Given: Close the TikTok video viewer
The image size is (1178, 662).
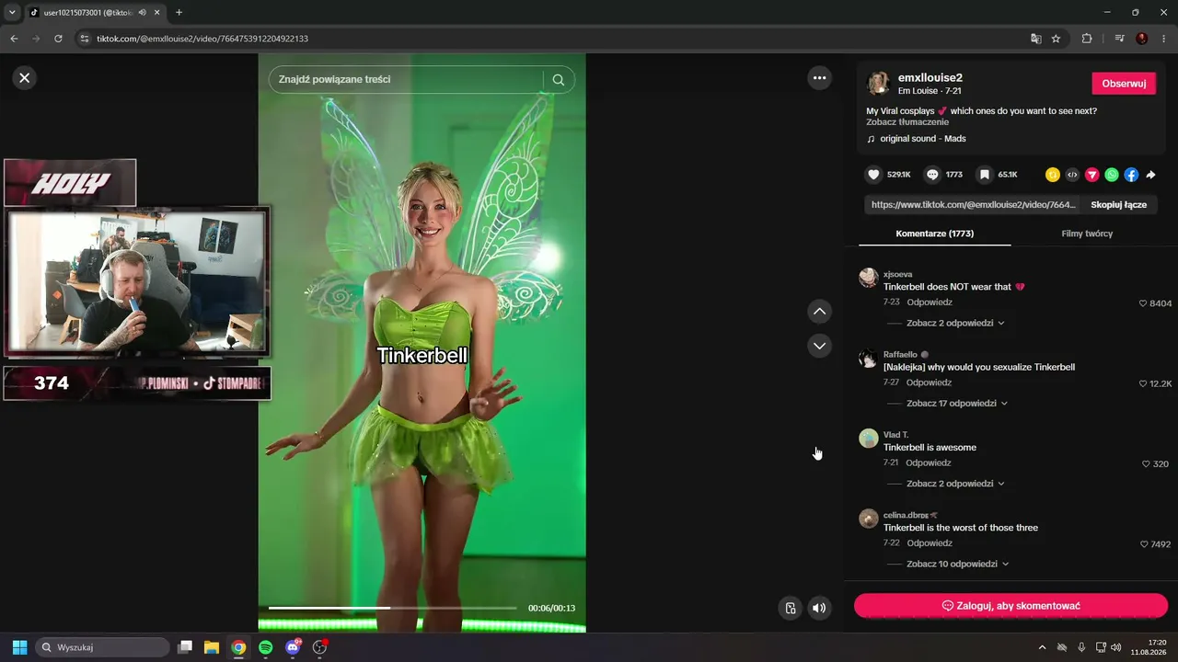Looking at the screenshot, I should coord(25,78).
